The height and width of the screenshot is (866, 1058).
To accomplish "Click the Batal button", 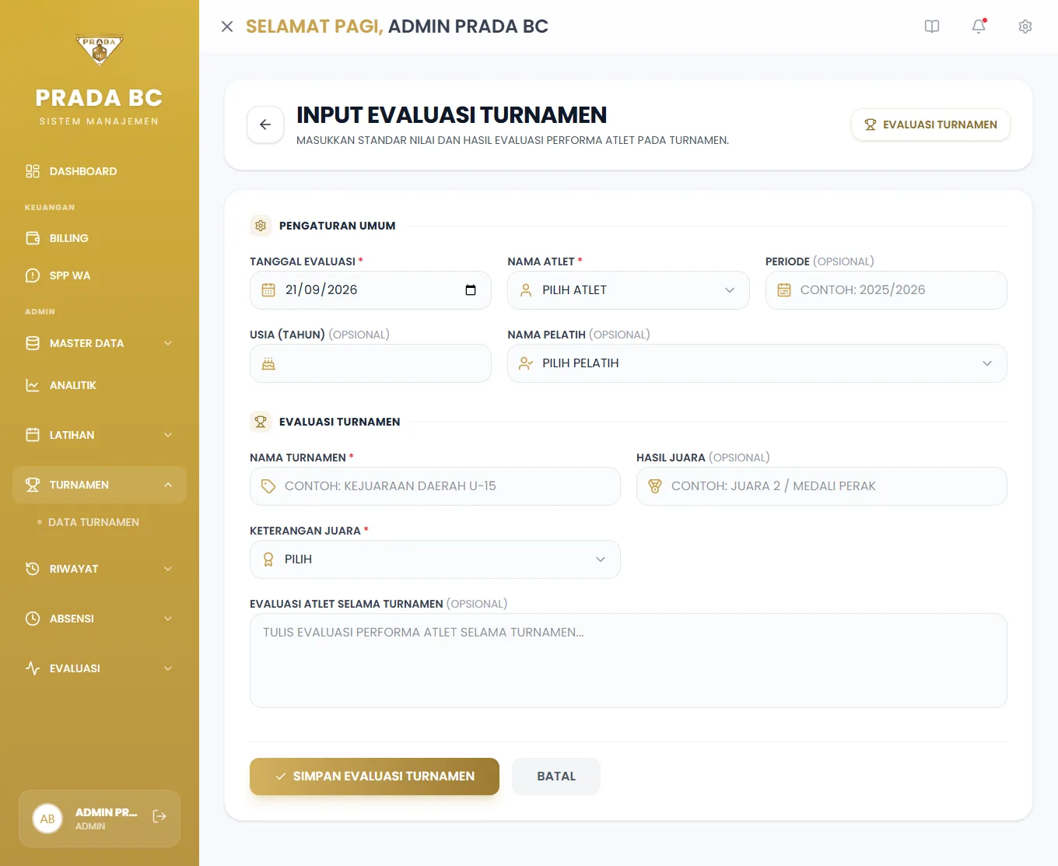I will [x=556, y=777].
